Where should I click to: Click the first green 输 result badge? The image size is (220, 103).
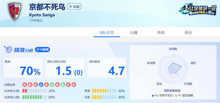point(52,85)
